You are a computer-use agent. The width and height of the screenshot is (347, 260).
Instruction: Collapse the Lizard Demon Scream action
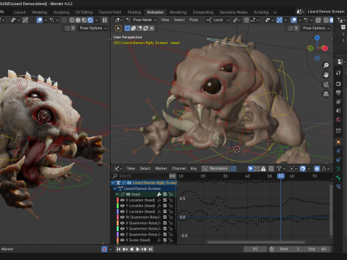115,188
